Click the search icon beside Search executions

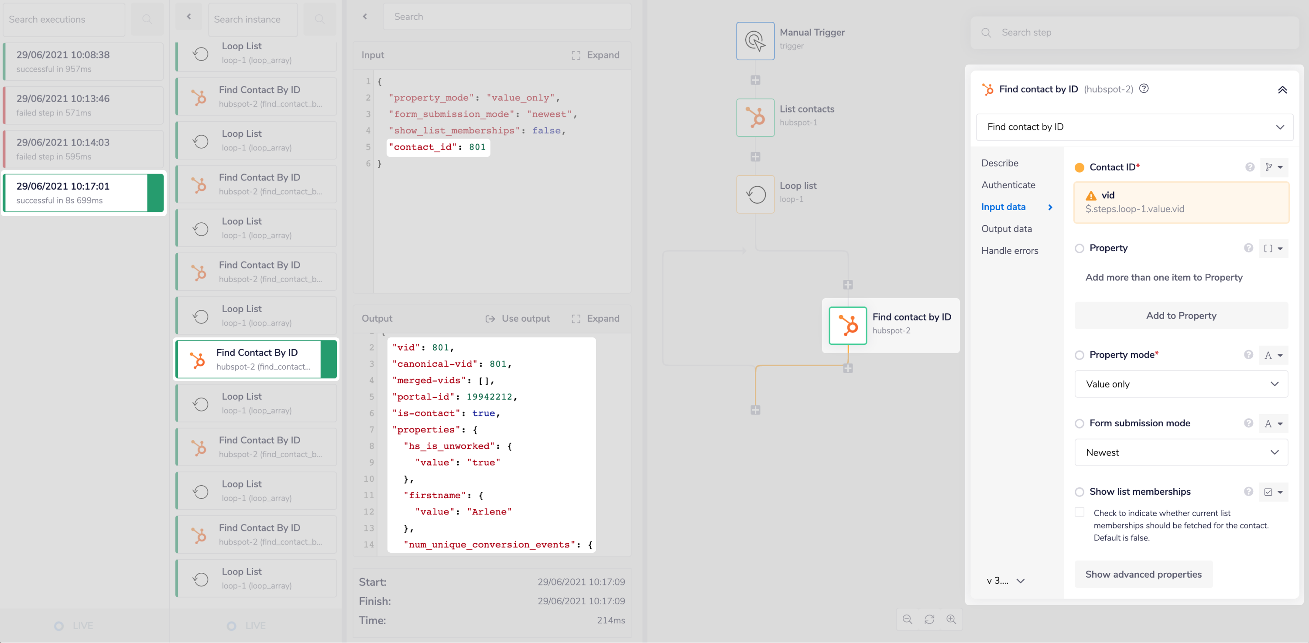[x=147, y=19]
